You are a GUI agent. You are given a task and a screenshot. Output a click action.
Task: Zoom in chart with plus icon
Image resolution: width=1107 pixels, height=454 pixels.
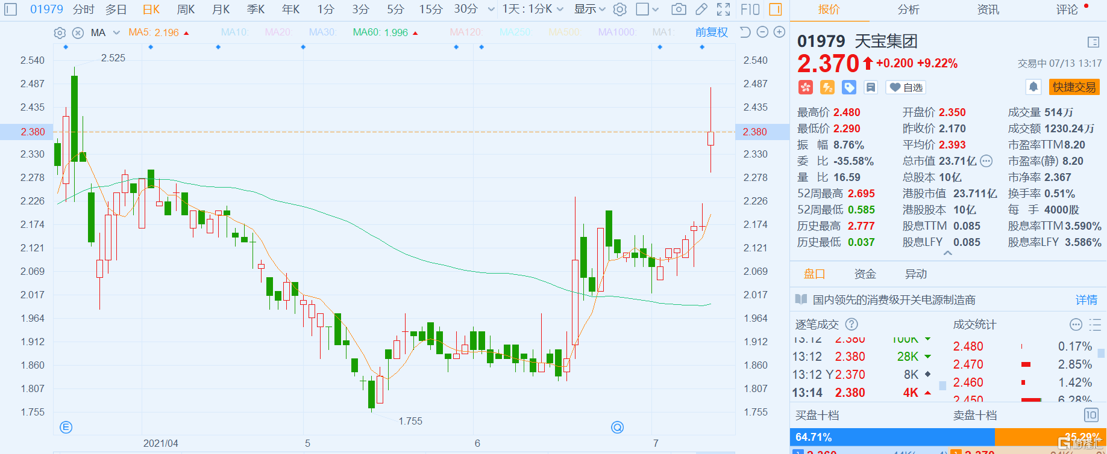[x=779, y=32]
